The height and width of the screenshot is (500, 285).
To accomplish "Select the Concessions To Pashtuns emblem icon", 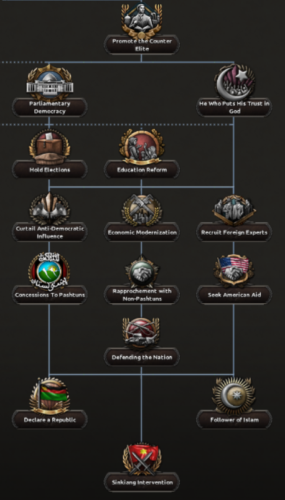I will (x=49, y=271).
